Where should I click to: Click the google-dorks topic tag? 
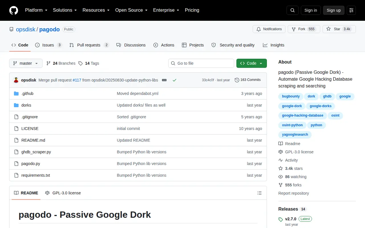[x=321, y=106]
